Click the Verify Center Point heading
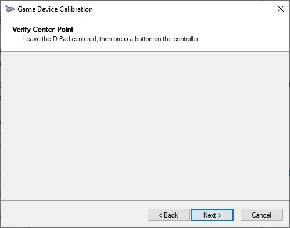This screenshot has width=290, height=228. click(x=43, y=30)
